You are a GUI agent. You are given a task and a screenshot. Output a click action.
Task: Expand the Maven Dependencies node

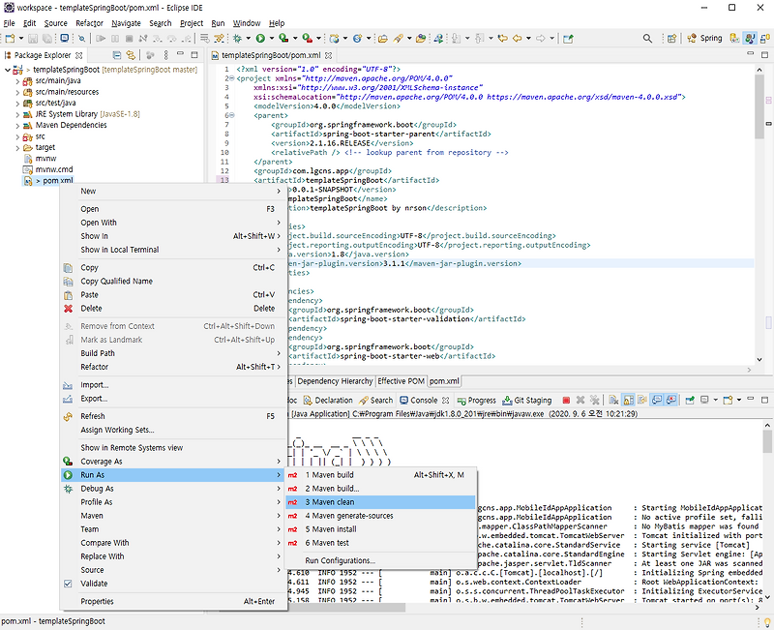(17, 126)
